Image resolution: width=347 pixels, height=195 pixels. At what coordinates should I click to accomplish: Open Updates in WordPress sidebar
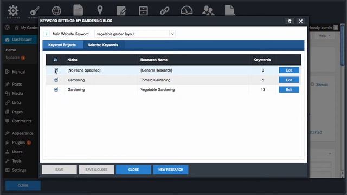(12, 57)
